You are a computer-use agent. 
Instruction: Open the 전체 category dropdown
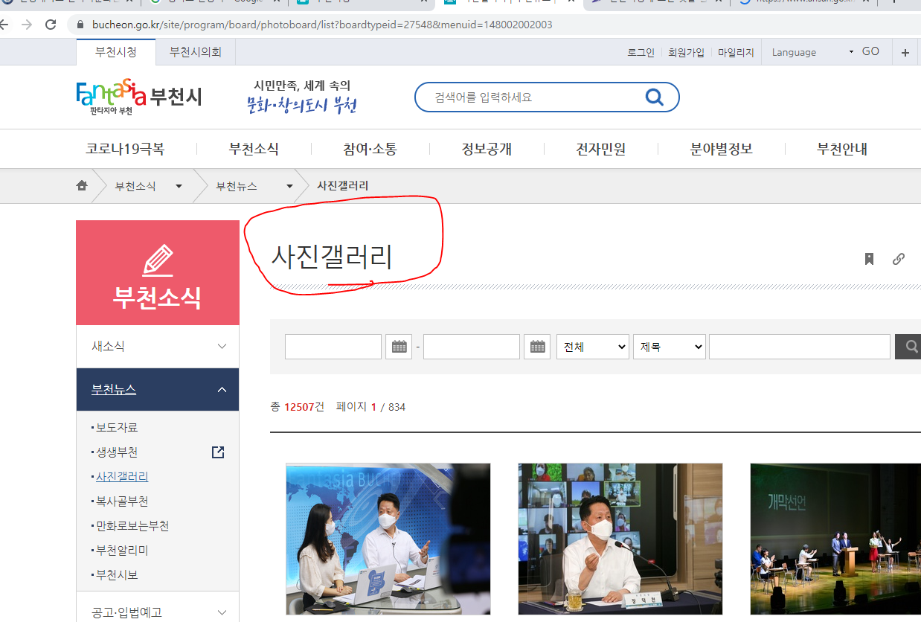coord(592,347)
